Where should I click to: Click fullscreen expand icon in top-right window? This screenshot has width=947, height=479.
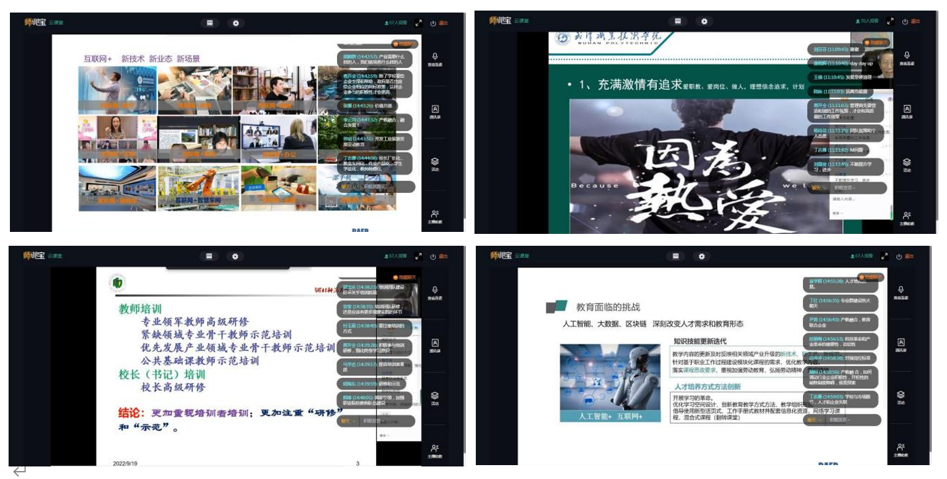point(890,22)
